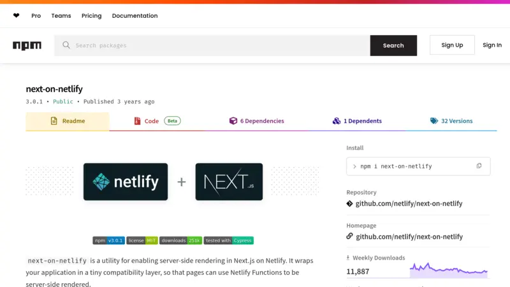Open Homepage github.com/netlify/next-on-netlify link
The width and height of the screenshot is (510, 287).
[x=409, y=237]
